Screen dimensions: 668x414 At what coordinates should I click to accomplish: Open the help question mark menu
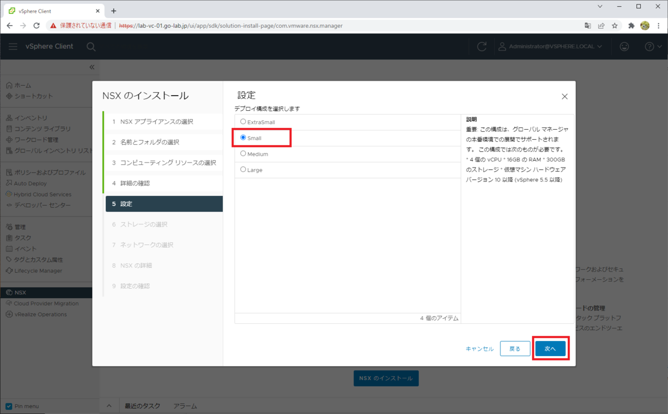652,47
